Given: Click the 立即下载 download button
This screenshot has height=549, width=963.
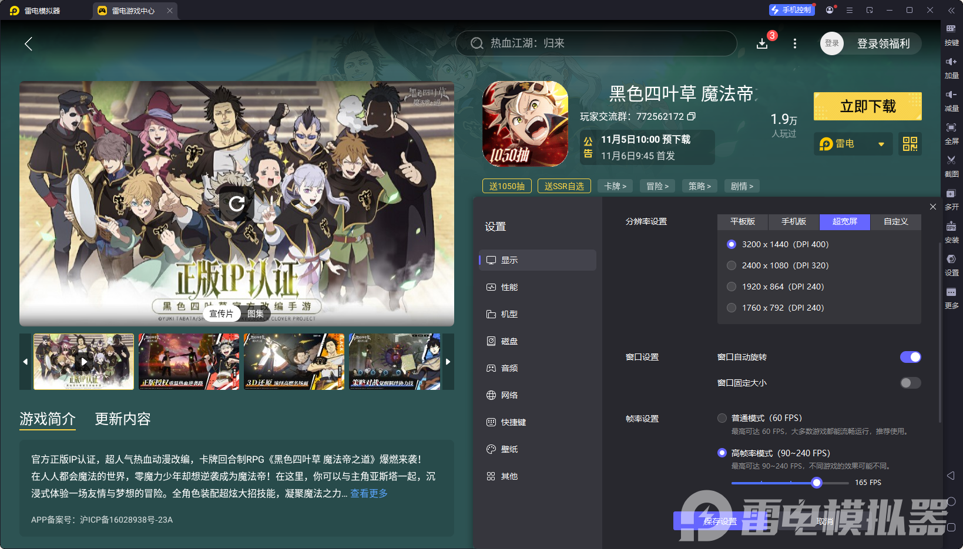Looking at the screenshot, I should point(867,106).
